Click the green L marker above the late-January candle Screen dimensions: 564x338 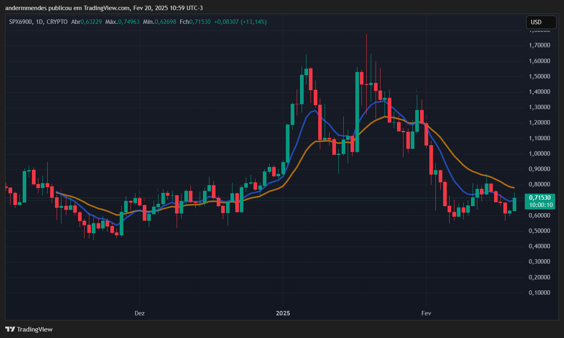pos(417,91)
